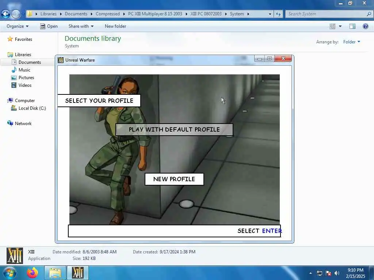Click the Explorer Back navigation arrow

tap(5, 14)
